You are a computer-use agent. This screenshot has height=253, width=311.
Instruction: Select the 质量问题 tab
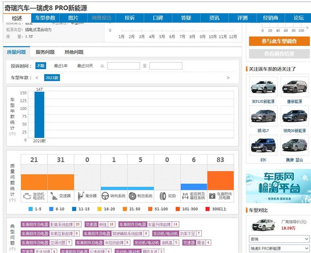click(16, 52)
